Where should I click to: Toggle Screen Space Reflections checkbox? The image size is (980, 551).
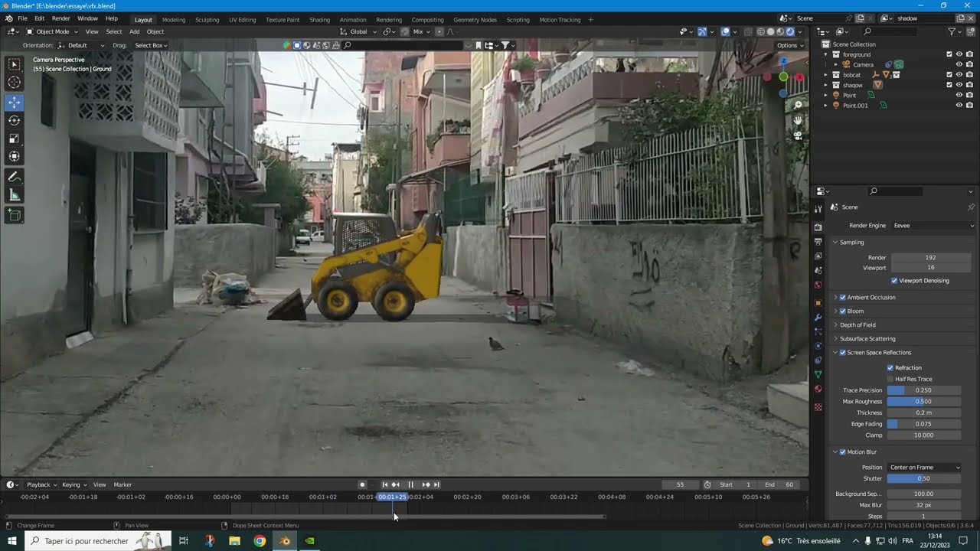point(843,353)
